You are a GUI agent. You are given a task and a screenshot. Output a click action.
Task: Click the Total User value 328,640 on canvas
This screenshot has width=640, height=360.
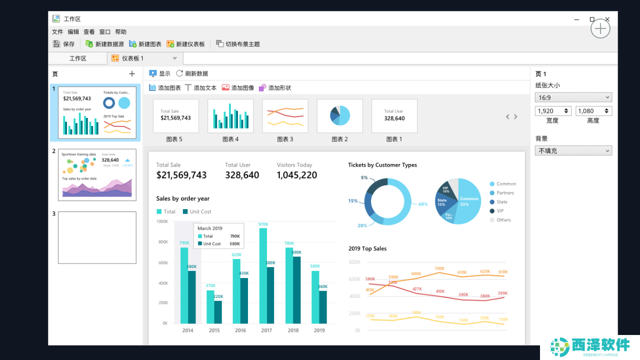242,175
